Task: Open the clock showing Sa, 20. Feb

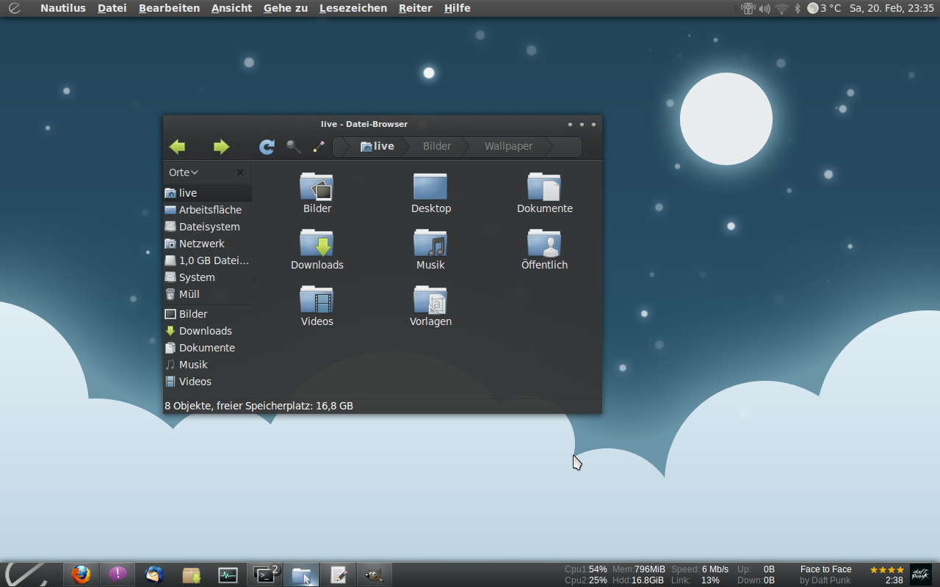Action: 892,8
